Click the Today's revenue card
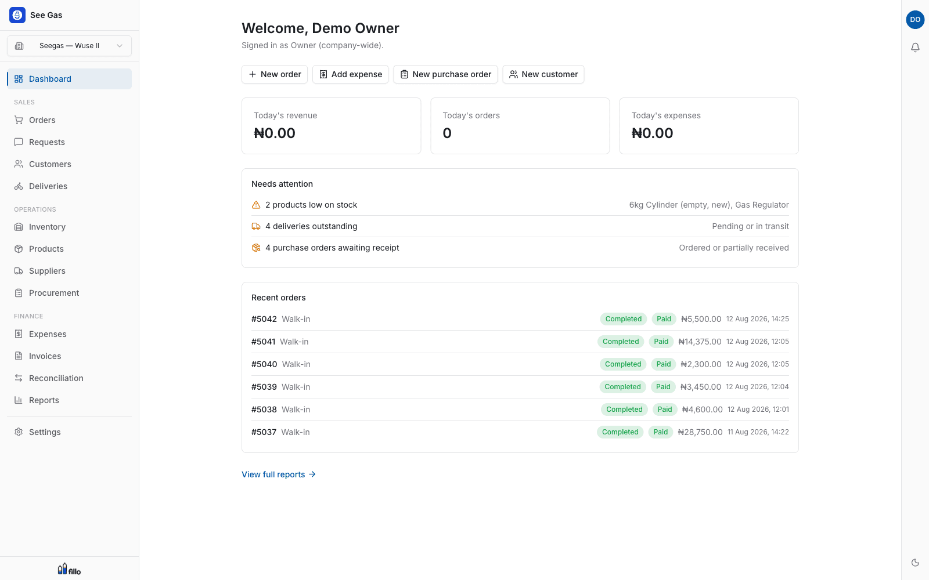This screenshot has width=929, height=580. pos(332,126)
